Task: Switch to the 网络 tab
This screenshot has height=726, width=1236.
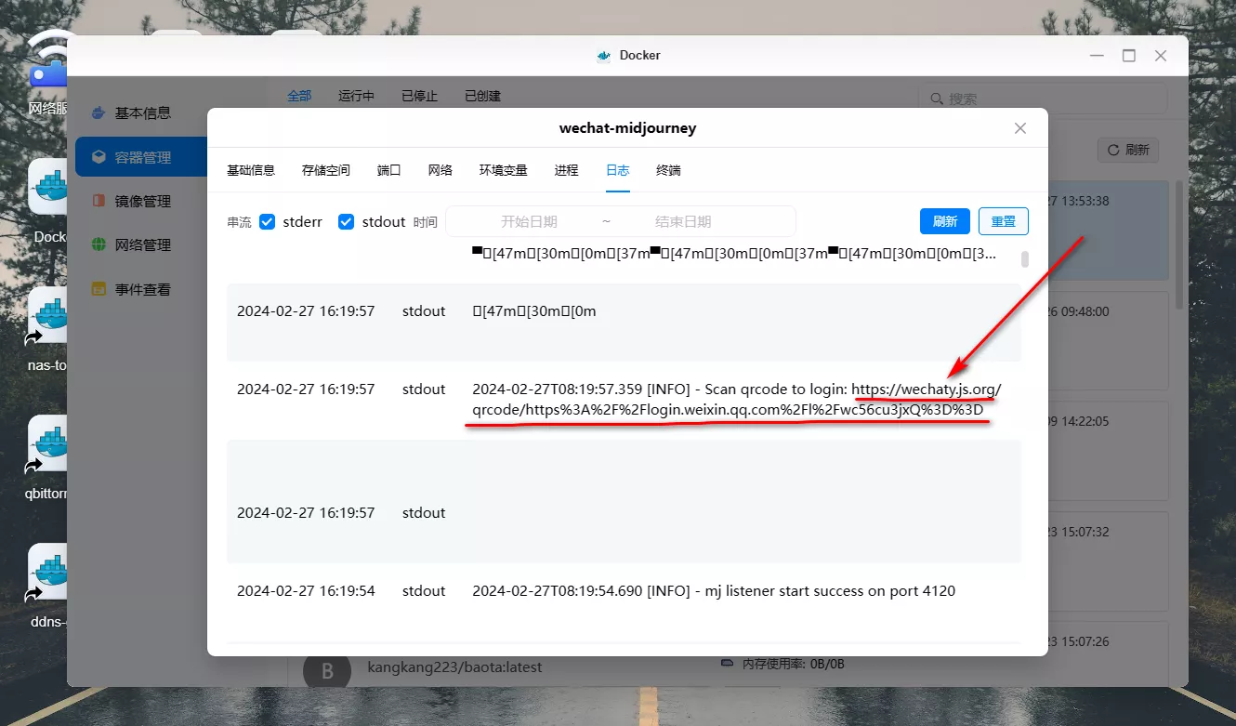Action: [x=440, y=170]
